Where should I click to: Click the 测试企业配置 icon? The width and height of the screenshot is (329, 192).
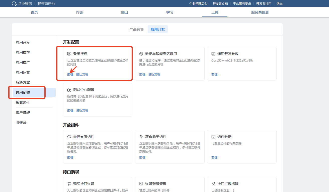[x=69, y=90]
